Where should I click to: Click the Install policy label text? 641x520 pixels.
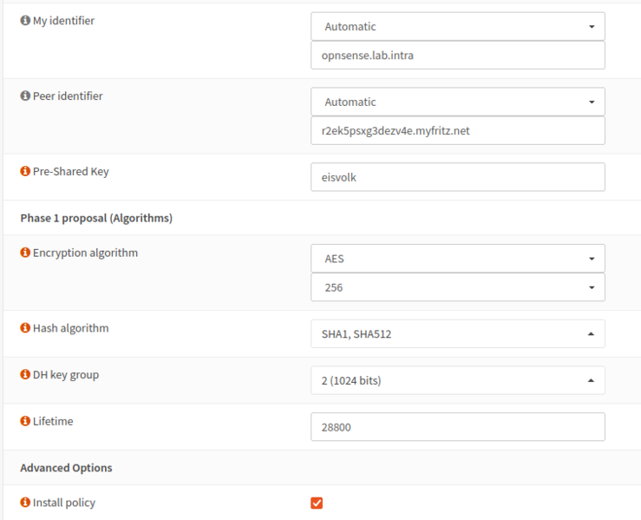(64, 503)
